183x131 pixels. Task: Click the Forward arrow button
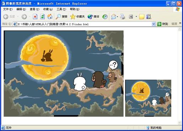tap(24, 17)
